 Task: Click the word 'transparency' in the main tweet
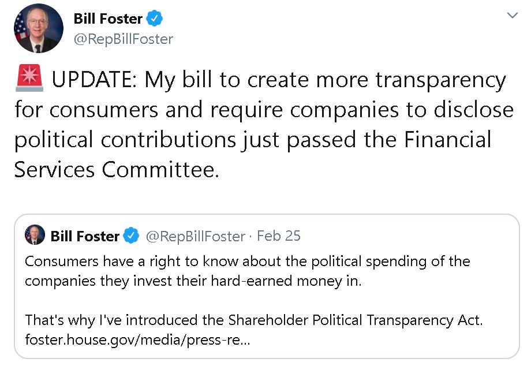[440, 80]
